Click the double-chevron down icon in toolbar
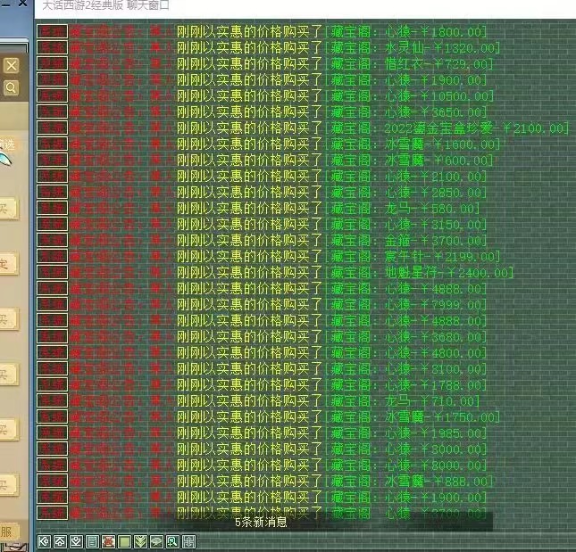 (140, 541)
